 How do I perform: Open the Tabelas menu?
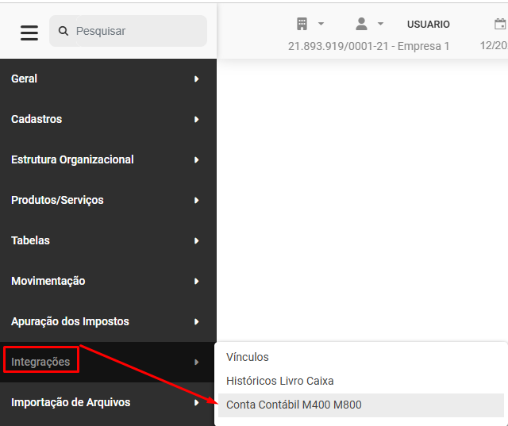click(31, 240)
